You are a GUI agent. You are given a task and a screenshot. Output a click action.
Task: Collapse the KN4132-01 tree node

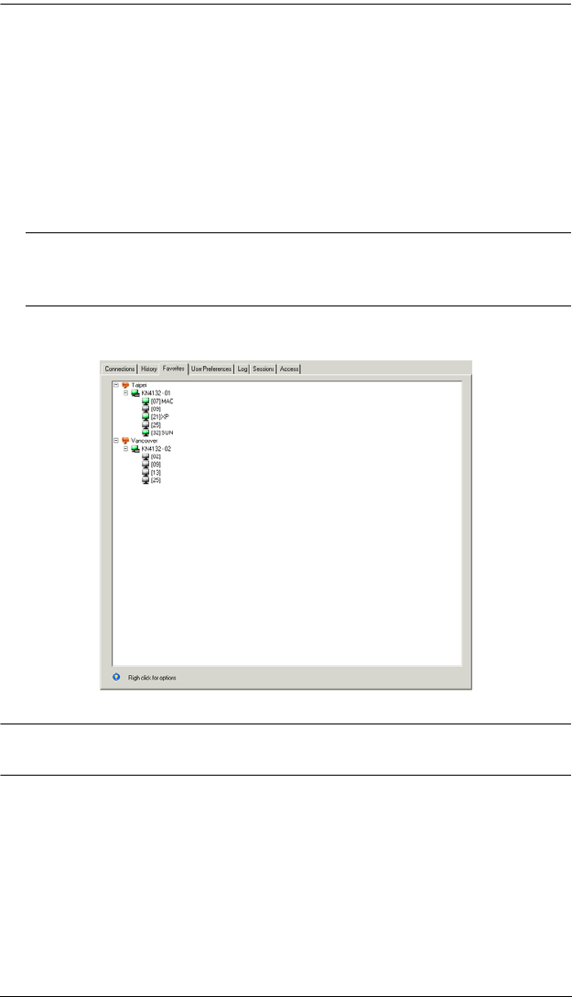pos(125,393)
